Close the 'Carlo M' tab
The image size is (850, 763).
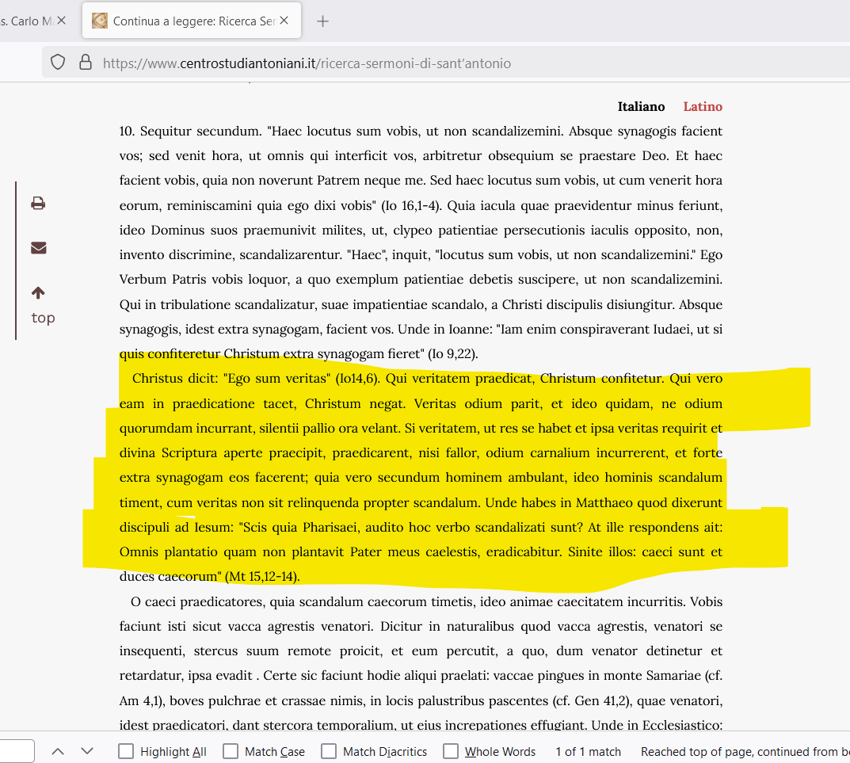(x=61, y=21)
